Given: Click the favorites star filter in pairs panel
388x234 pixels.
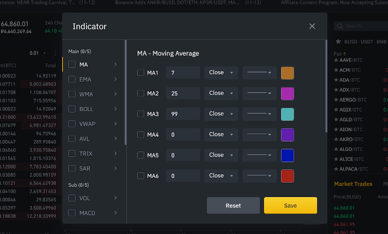Looking at the screenshot, I should pos(338,42).
